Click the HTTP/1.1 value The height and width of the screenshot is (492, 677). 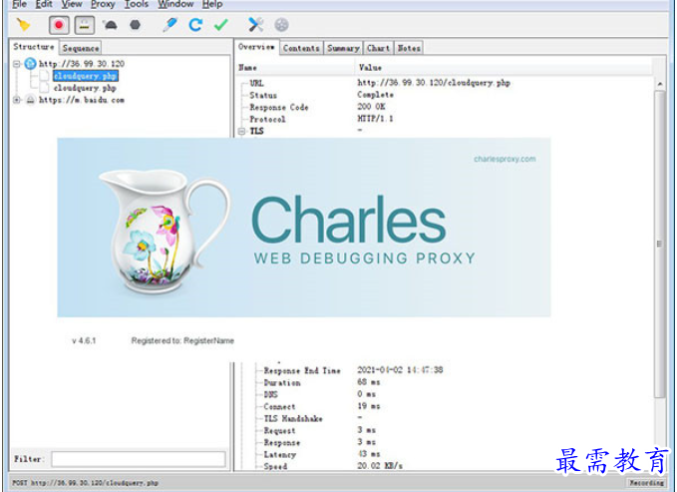pos(375,119)
